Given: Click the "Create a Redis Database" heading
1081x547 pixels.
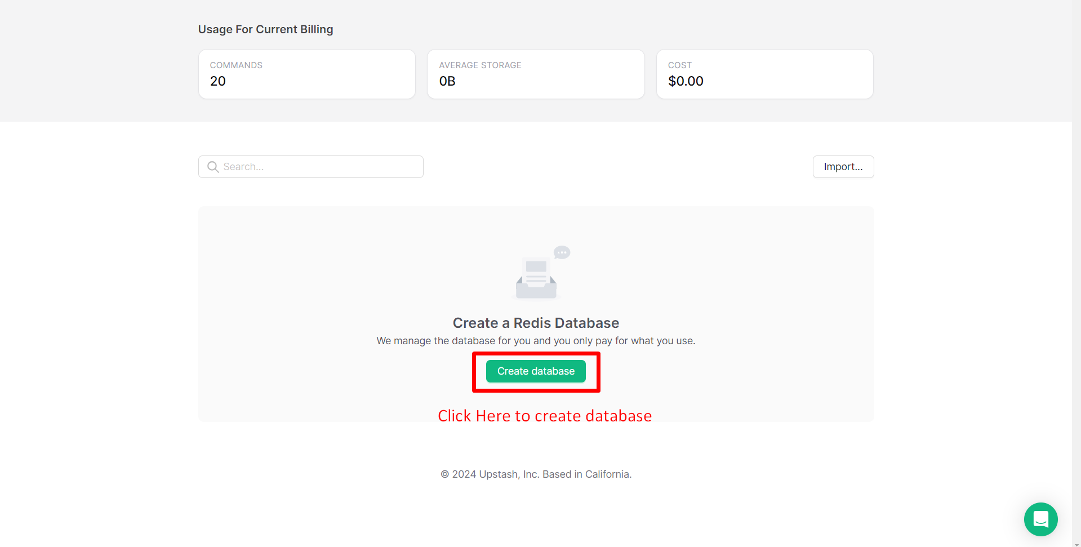Looking at the screenshot, I should point(536,323).
